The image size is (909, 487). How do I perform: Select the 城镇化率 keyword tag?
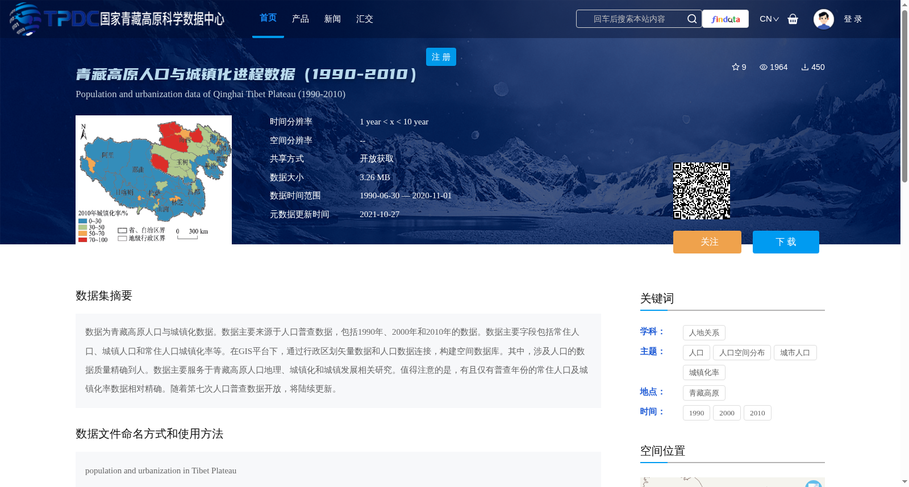click(x=704, y=373)
